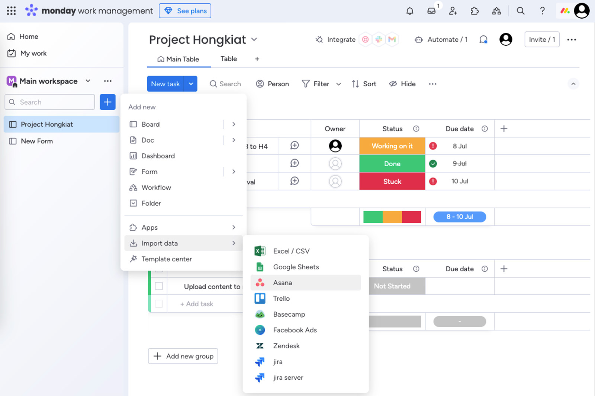Click the Slack integration icon
Image resolution: width=595 pixels, height=396 pixels.
[379, 39]
